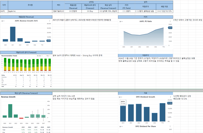
Task: Click the 42.04 value tag on PE Ratio chart
Action: [x=170, y=28]
